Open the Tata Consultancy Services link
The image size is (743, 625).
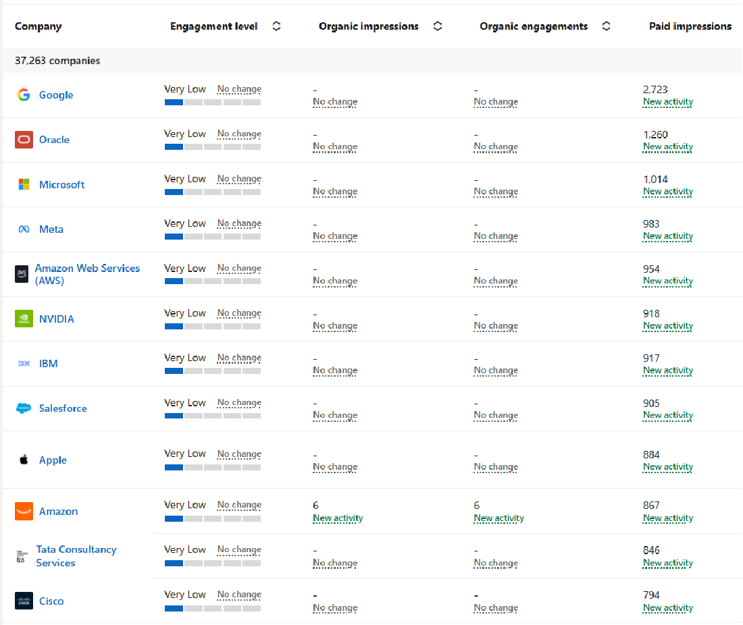(76, 556)
